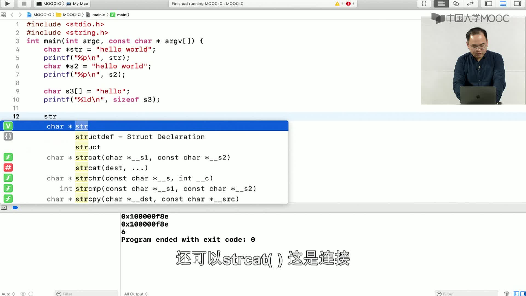
Task: Open the MOOC-C scheme selector
Action: [49, 4]
